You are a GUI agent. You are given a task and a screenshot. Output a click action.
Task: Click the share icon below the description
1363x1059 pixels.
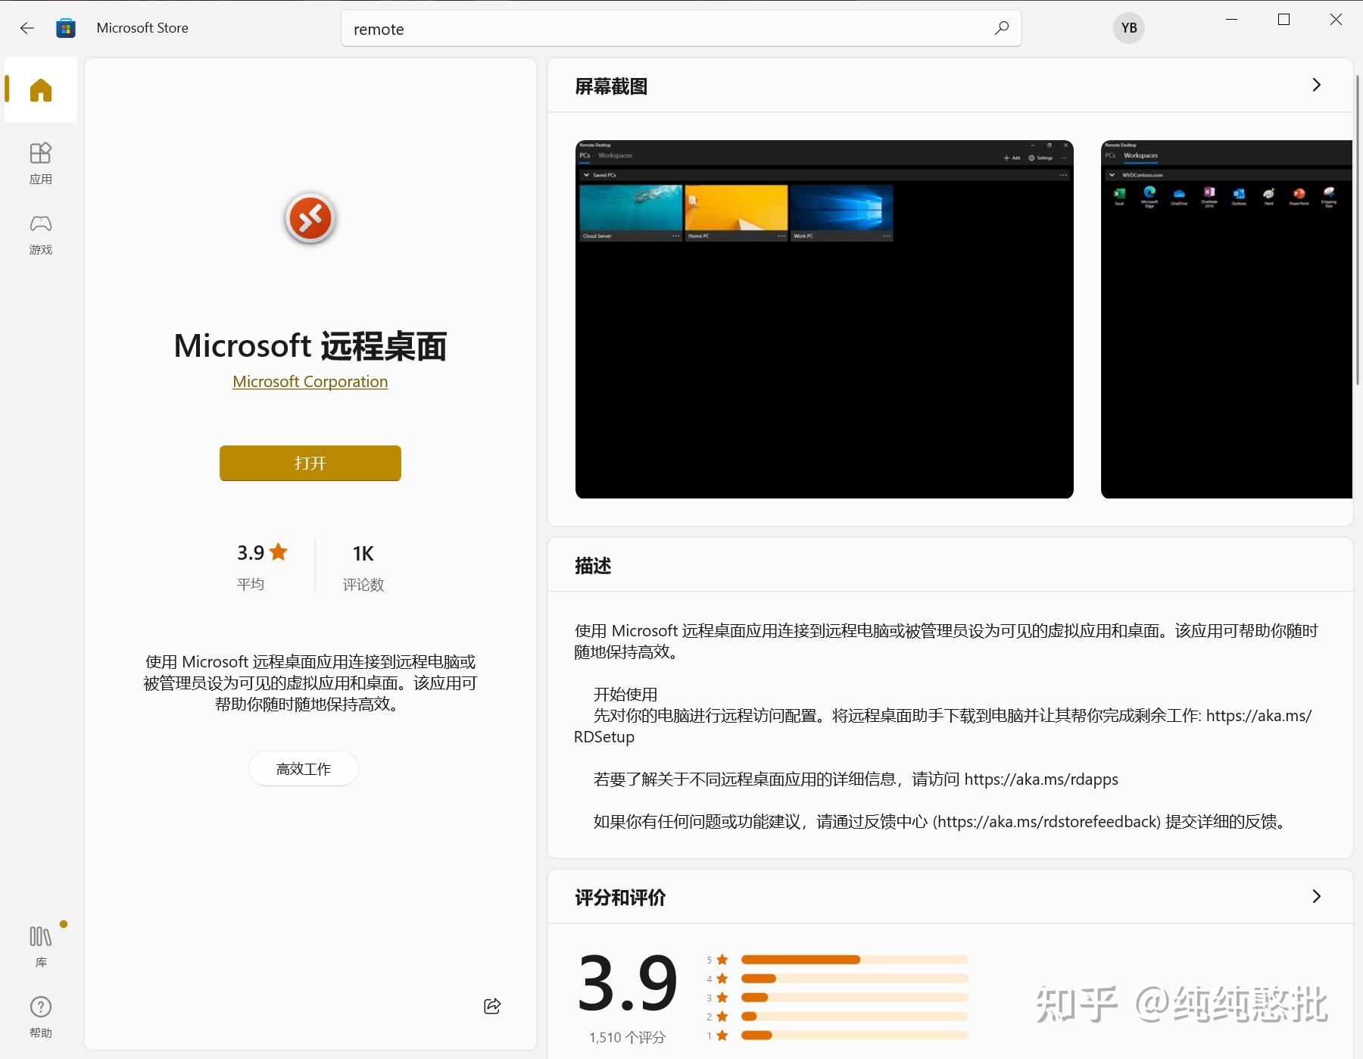pos(491,1006)
